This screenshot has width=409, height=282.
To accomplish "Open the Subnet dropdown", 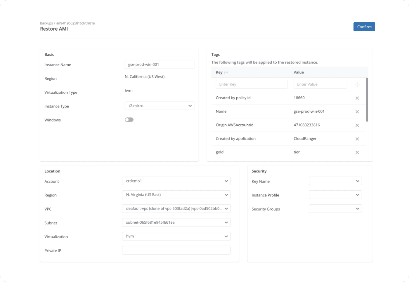I will 176,222.
